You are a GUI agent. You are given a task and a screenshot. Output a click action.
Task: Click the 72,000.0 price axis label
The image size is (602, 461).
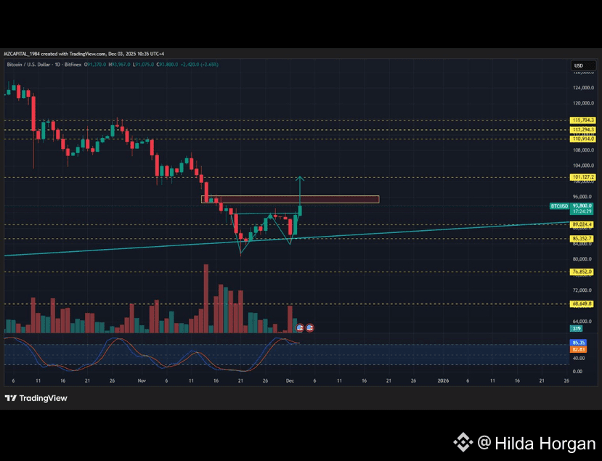pos(583,290)
